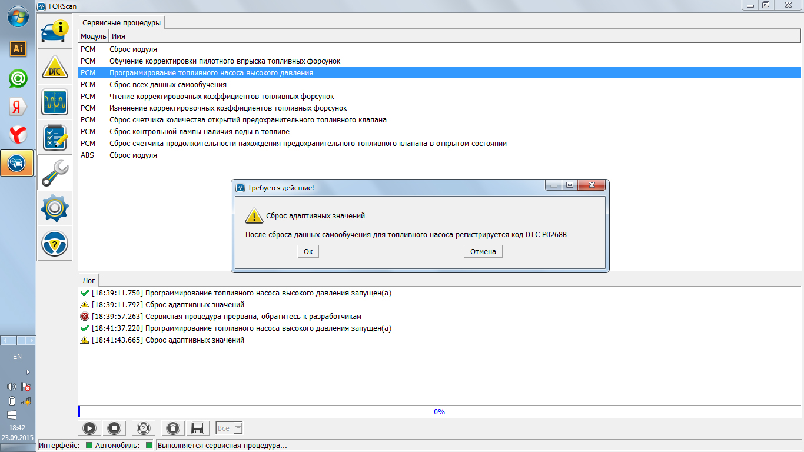This screenshot has height=452, width=804.
Task: Click 'Ок' in the action required dialog
Action: pyautogui.click(x=308, y=252)
